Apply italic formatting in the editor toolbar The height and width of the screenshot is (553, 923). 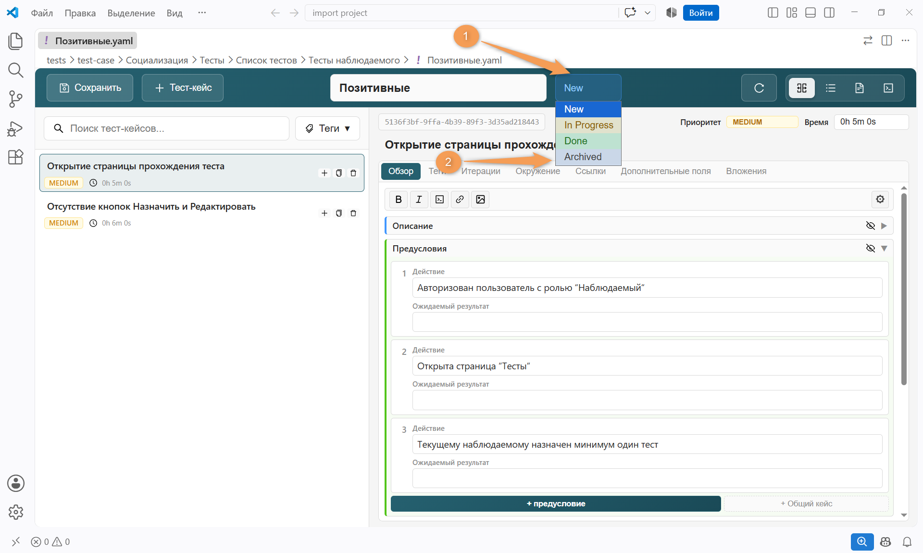click(419, 200)
